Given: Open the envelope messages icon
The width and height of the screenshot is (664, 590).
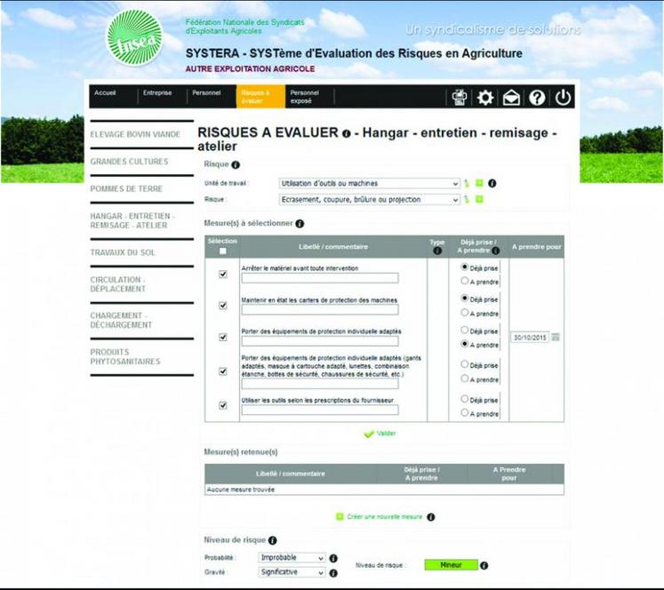Looking at the screenshot, I should tap(511, 98).
